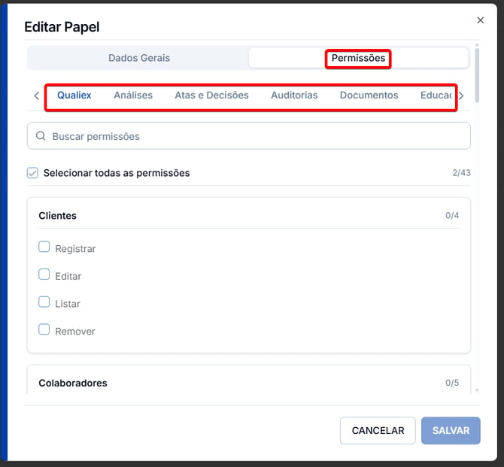Go to the Auditorias tab

click(x=294, y=96)
